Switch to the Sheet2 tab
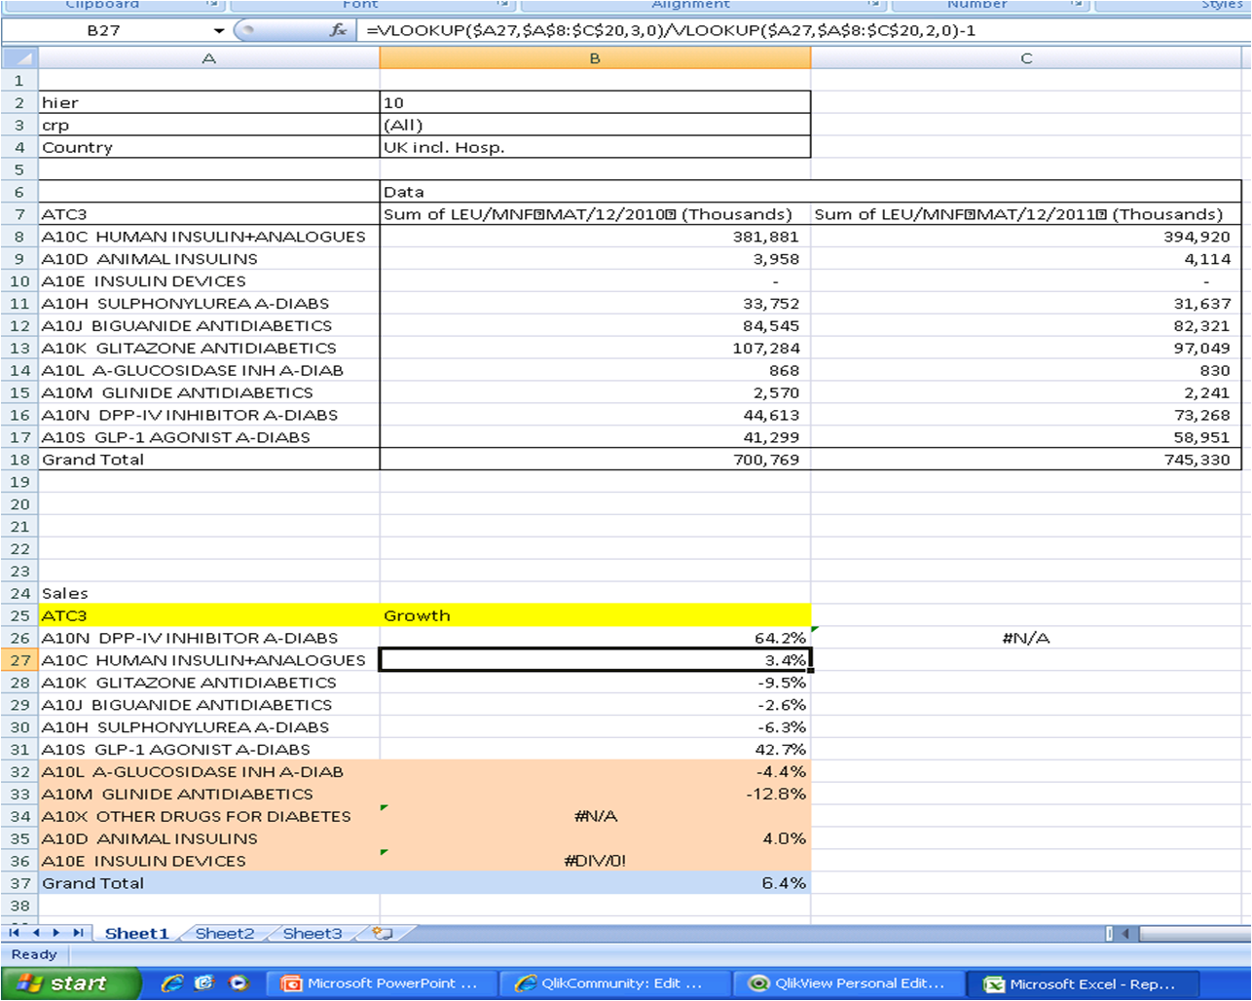Image resolution: width=1252 pixels, height=1001 pixels. click(x=223, y=933)
